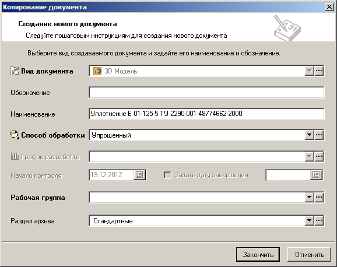Click ellipsis button beside Способ обработки

(x=319, y=135)
